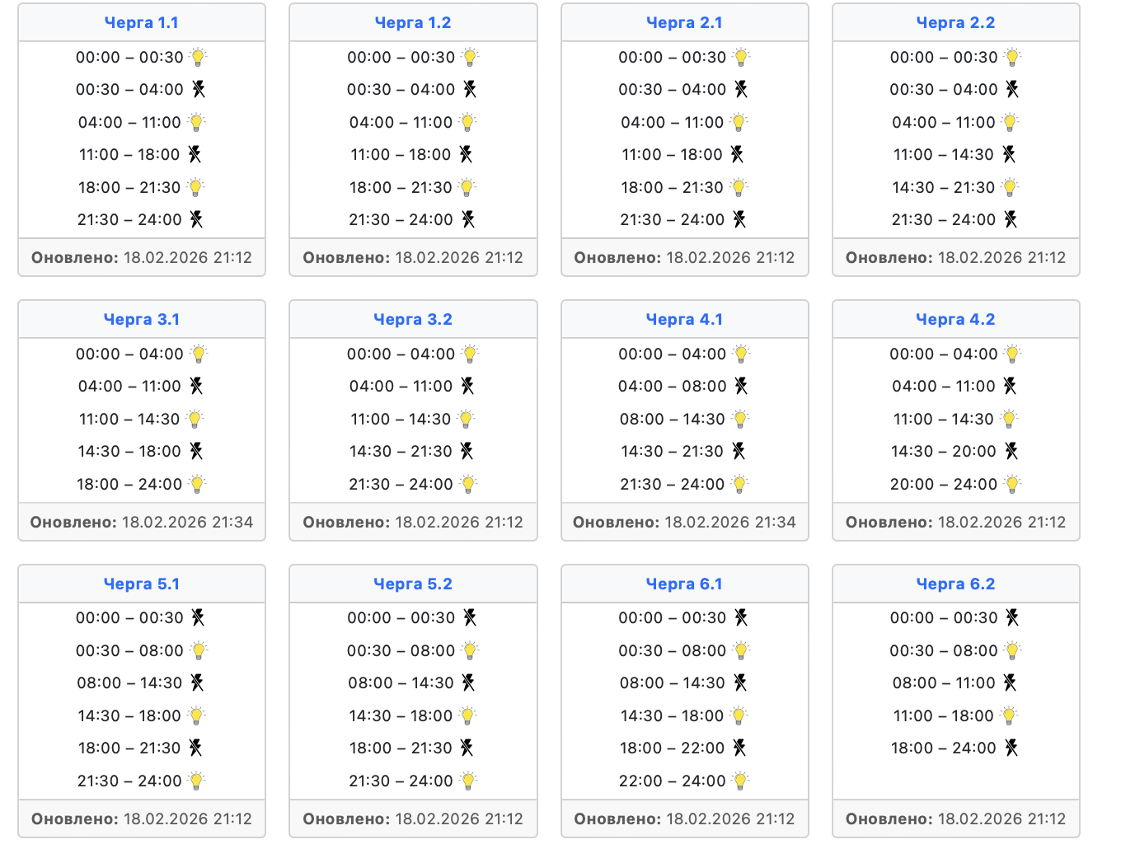Click the Оновлено 21:34 timestamp under Черга 3.1
Screen dimensions: 1121x849
click(x=141, y=522)
